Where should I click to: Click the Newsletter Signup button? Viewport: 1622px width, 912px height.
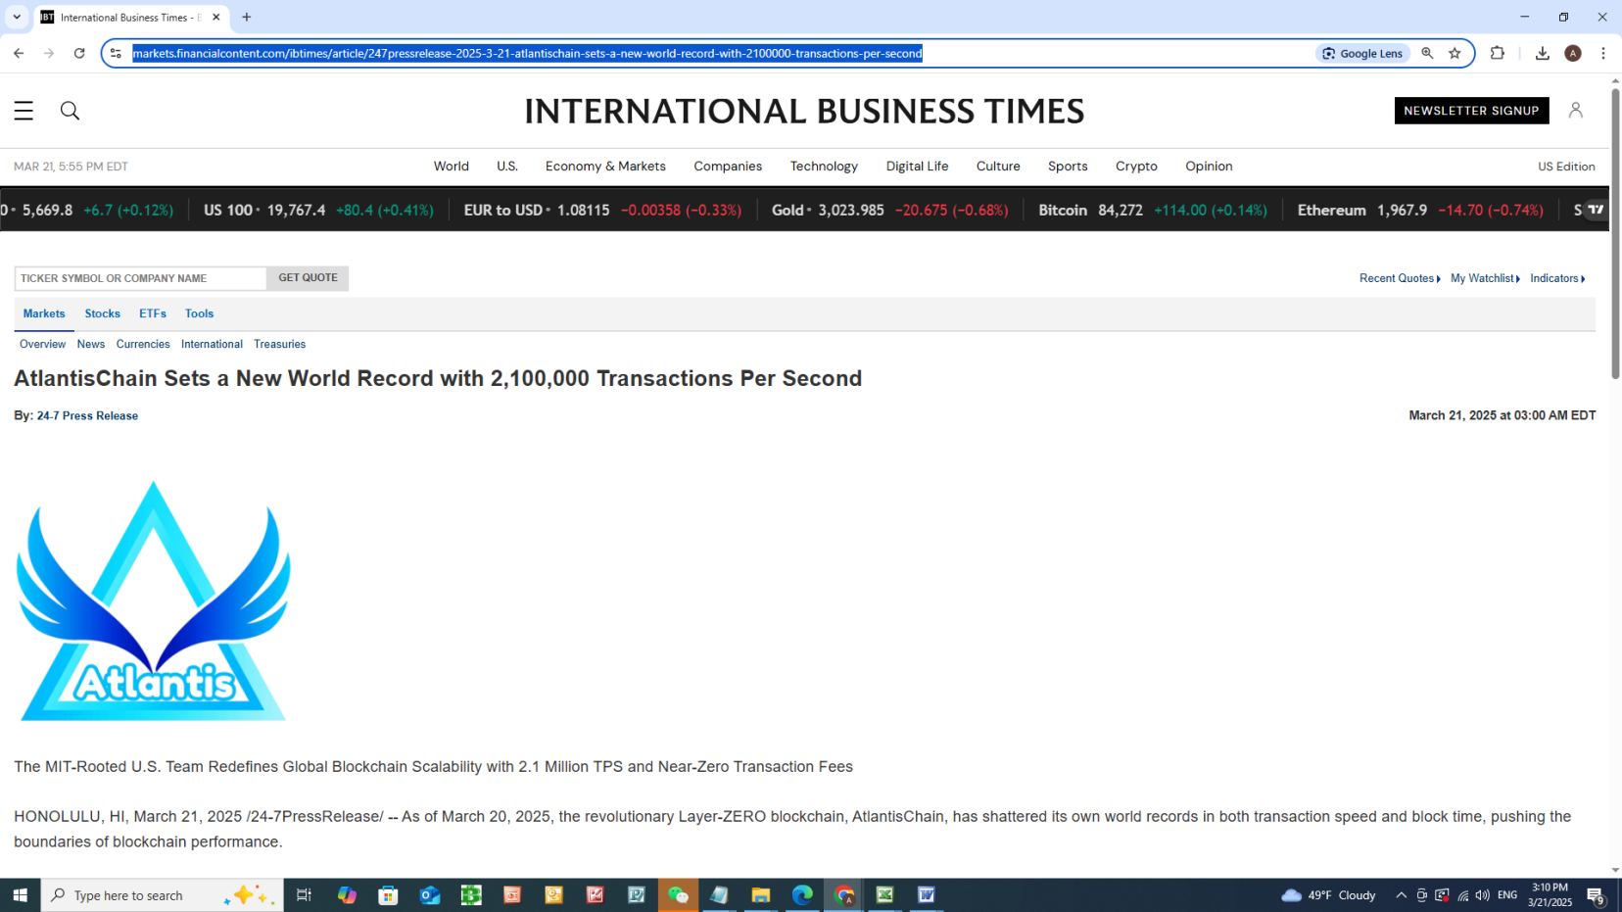pyautogui.click(x=1471, y=111)
